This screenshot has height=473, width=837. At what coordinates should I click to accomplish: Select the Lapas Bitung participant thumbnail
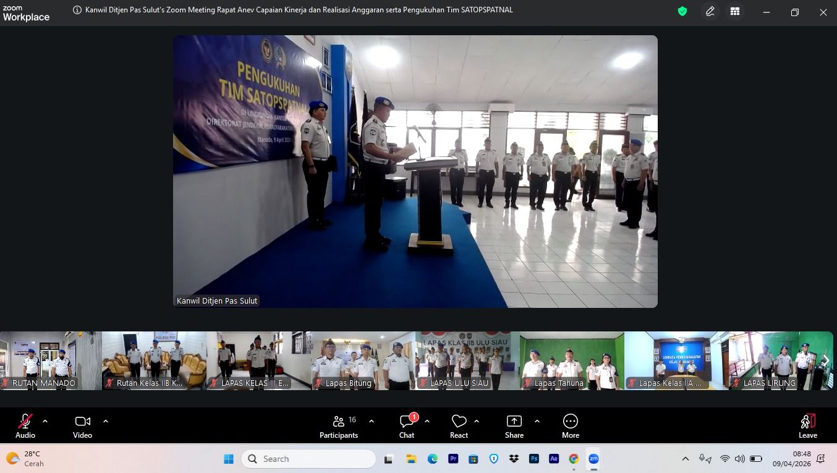(363, 361)
